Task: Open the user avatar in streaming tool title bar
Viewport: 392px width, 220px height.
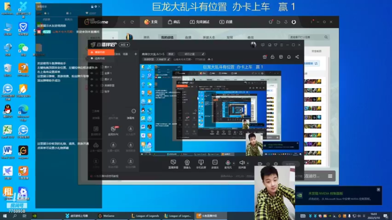Action: point(253,44)
